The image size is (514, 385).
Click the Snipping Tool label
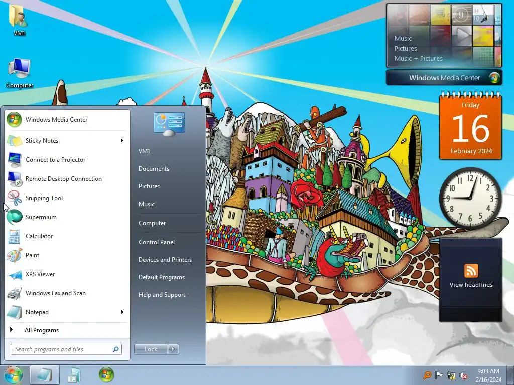pyautogui.click(x=44, y=198)
